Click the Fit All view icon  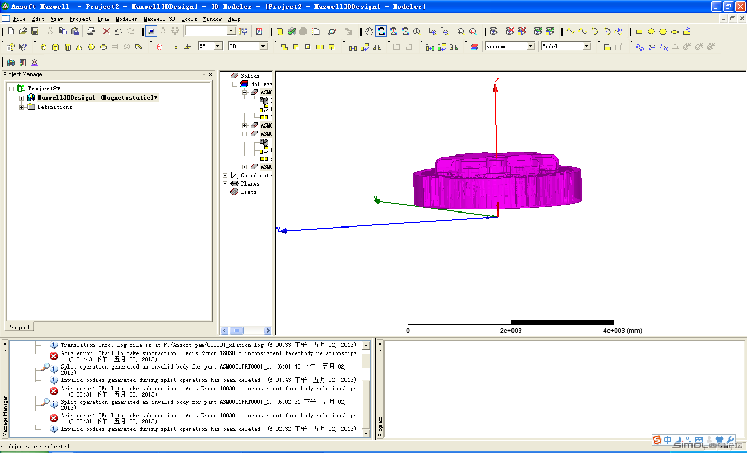coord(461,31)
